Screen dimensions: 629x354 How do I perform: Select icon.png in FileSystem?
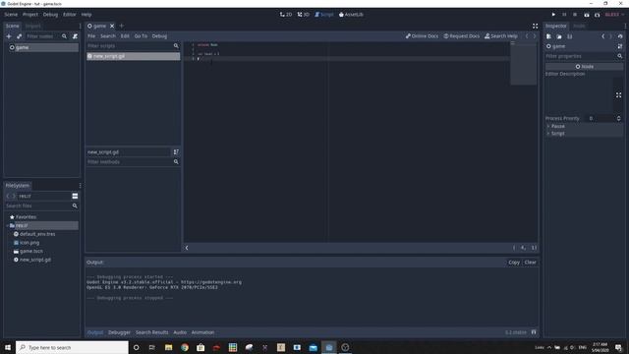coord(29,243)
